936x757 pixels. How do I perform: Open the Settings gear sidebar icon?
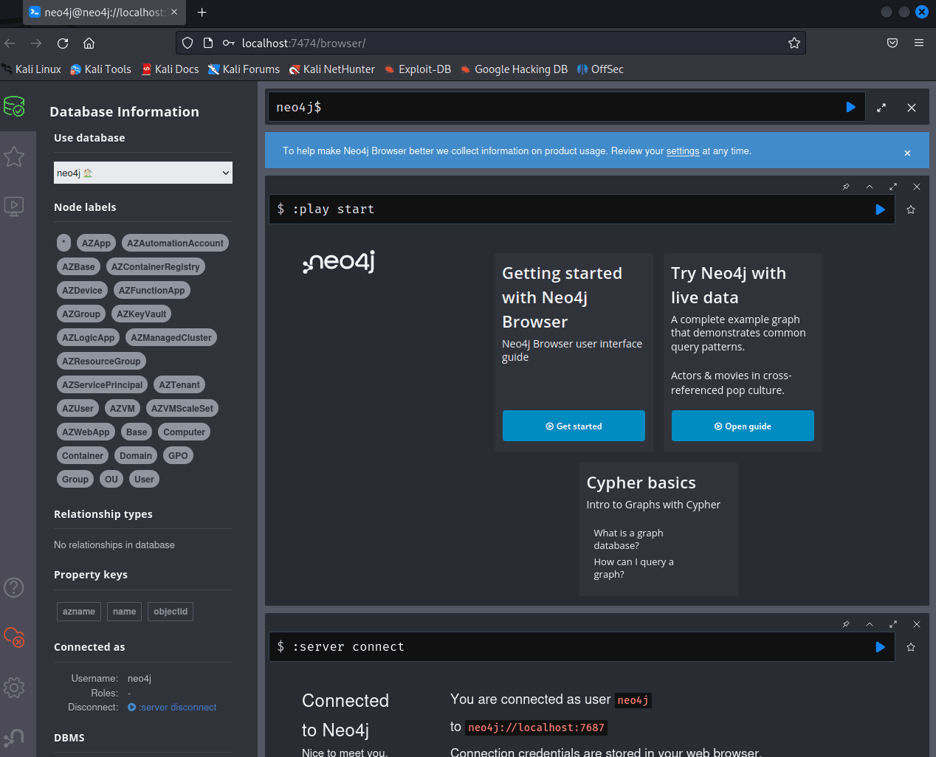(x=14, y=688)
